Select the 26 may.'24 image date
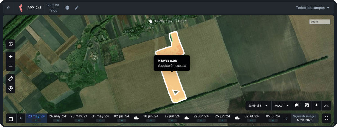This screenshot has height=127, width=337. click(57, 118)
